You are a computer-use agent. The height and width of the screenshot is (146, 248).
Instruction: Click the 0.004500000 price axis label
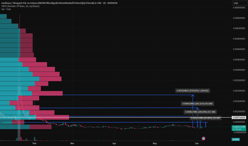pos(239,39)
